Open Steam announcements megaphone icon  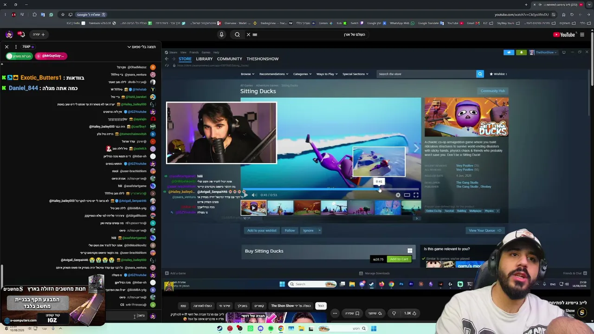[x=509, y=52]
